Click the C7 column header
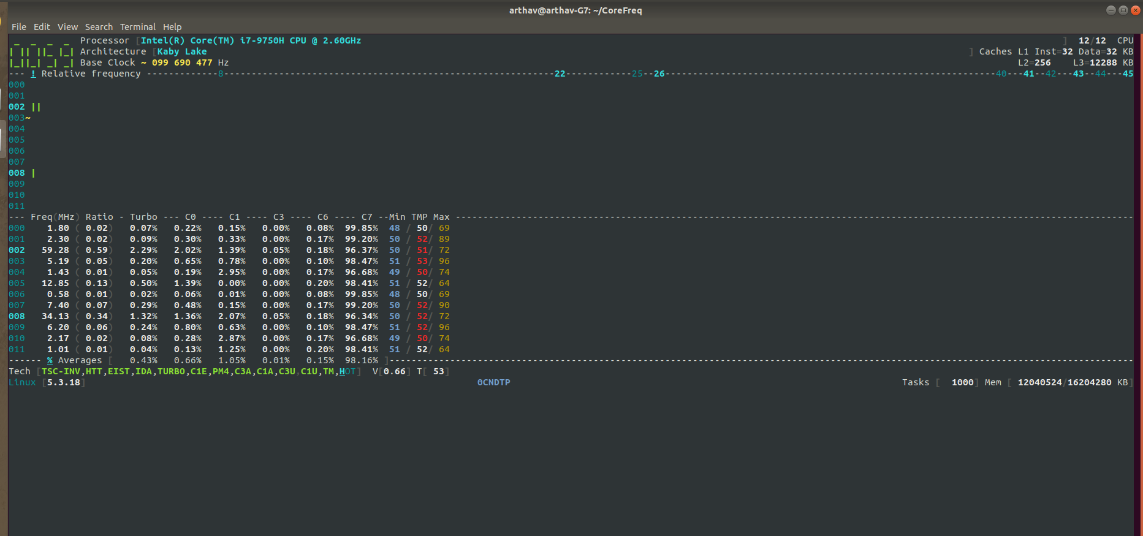Viewport: 1143px width, 536px height. (367, 217)
